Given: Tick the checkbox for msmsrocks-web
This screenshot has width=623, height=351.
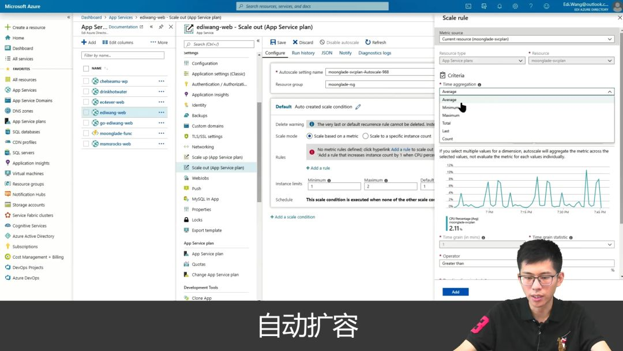Looking at the screenshot, I should point(86,144).
